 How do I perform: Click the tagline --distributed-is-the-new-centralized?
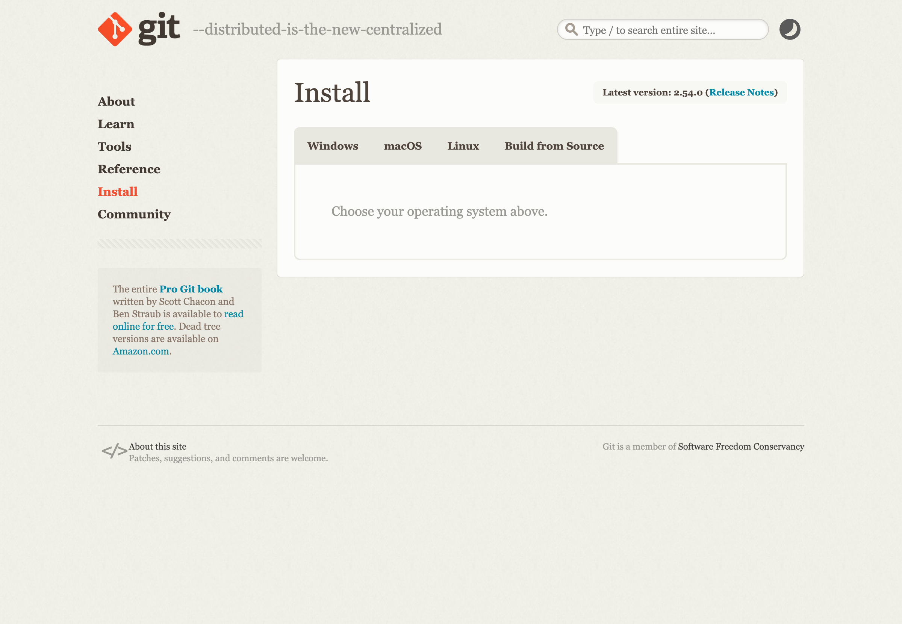coord(317,29)
